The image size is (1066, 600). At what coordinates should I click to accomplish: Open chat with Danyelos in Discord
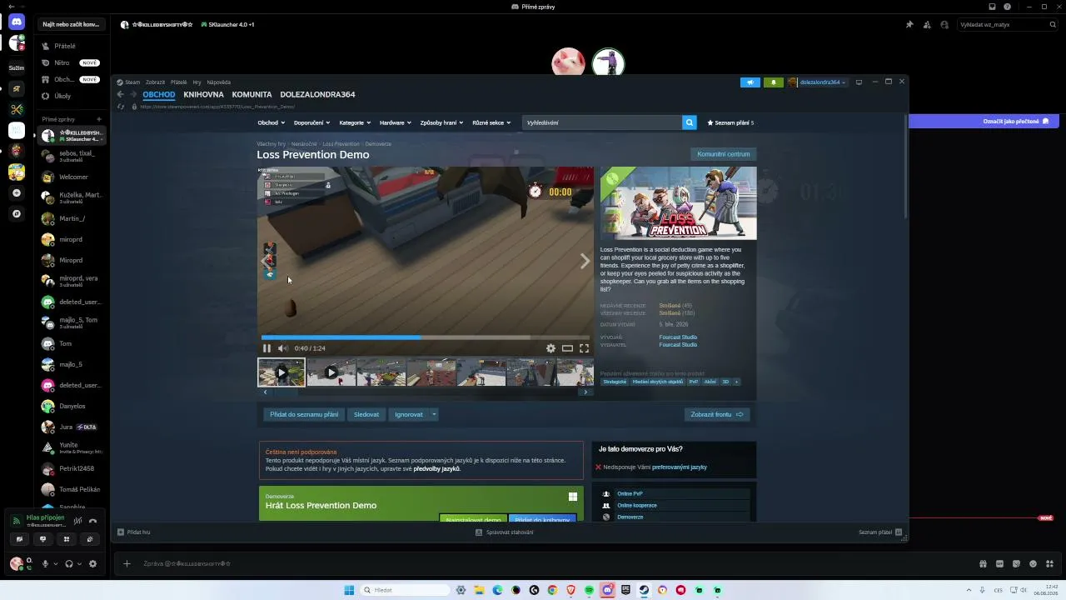(73, 406)
